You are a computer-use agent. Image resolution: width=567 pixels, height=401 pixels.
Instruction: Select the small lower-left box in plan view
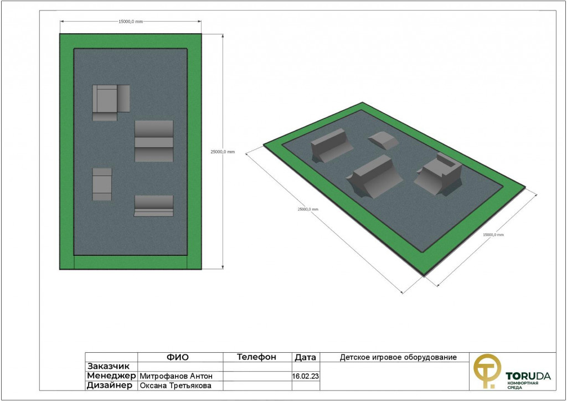coord(102,184)
